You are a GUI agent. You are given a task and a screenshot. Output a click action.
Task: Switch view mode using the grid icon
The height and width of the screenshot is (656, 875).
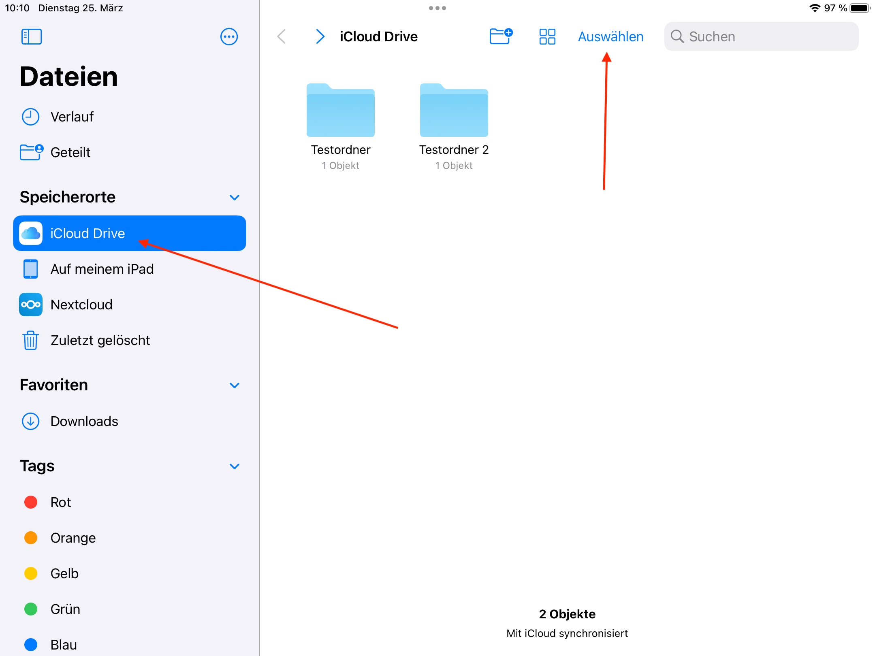(x=547, y=36)
